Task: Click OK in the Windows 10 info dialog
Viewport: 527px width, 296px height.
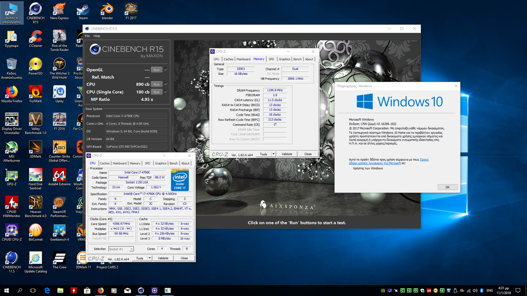Action: (x=448, y=187)
